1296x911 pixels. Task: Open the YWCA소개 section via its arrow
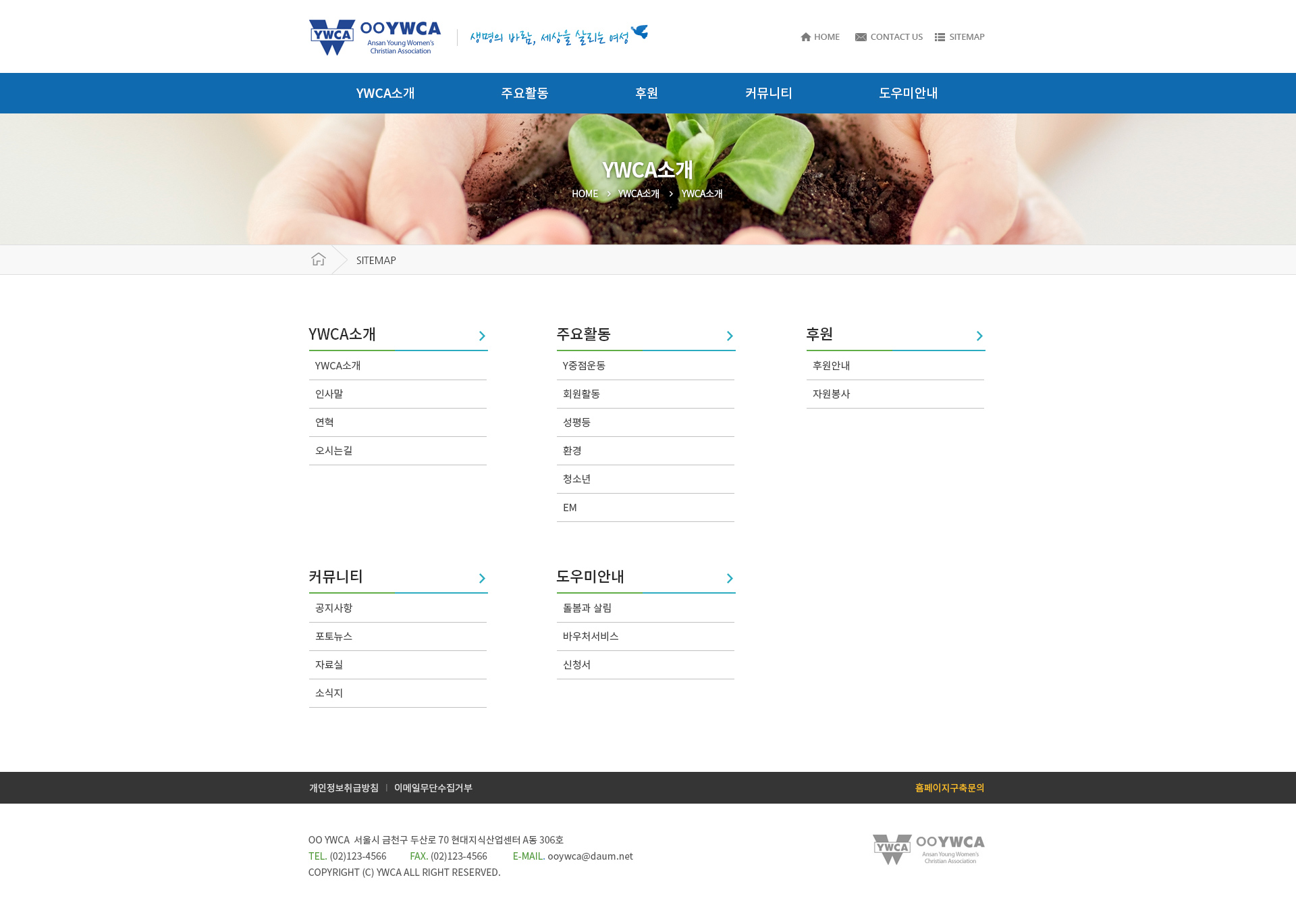481,336
